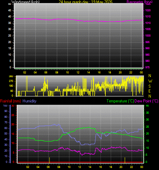Screen dimensions: 159x170
Task: Click the 975 value on the barometer axis
Action: 147,67
